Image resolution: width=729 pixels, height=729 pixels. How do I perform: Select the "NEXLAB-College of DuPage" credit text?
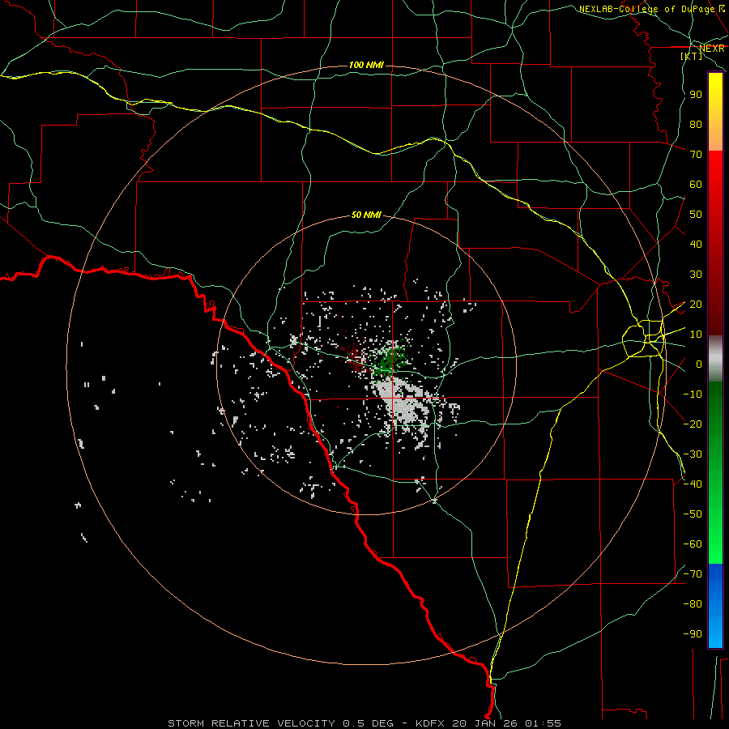(x=646, y=9)
